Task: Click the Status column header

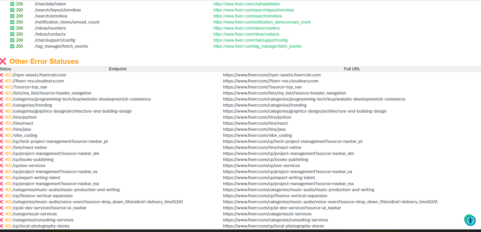Action: tap(5, 69)
